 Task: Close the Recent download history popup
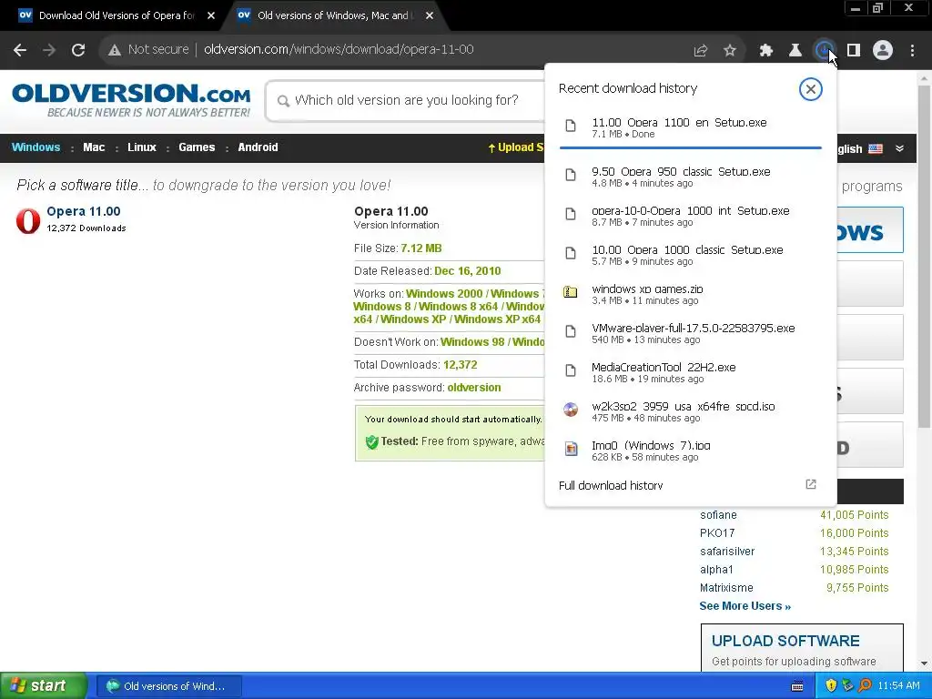point(810,89)
